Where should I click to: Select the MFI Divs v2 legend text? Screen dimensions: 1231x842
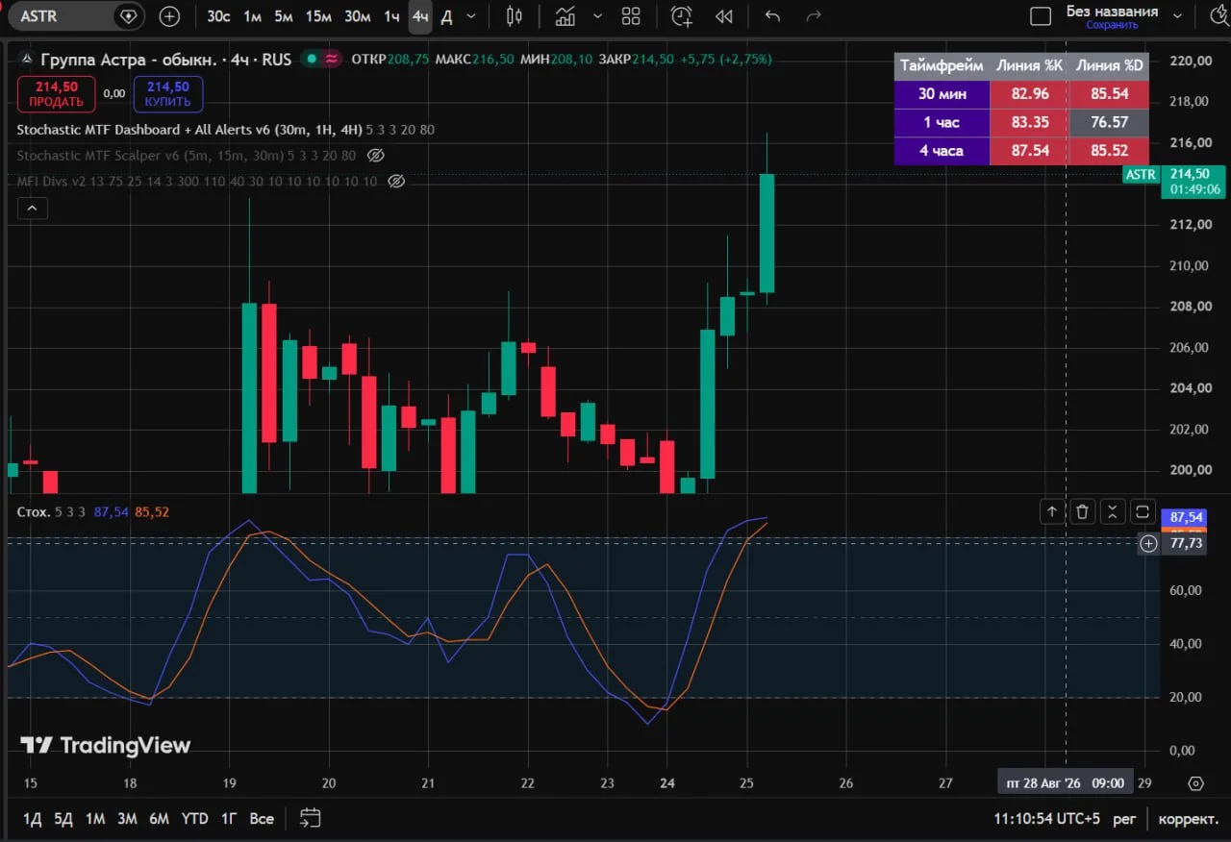197,181
